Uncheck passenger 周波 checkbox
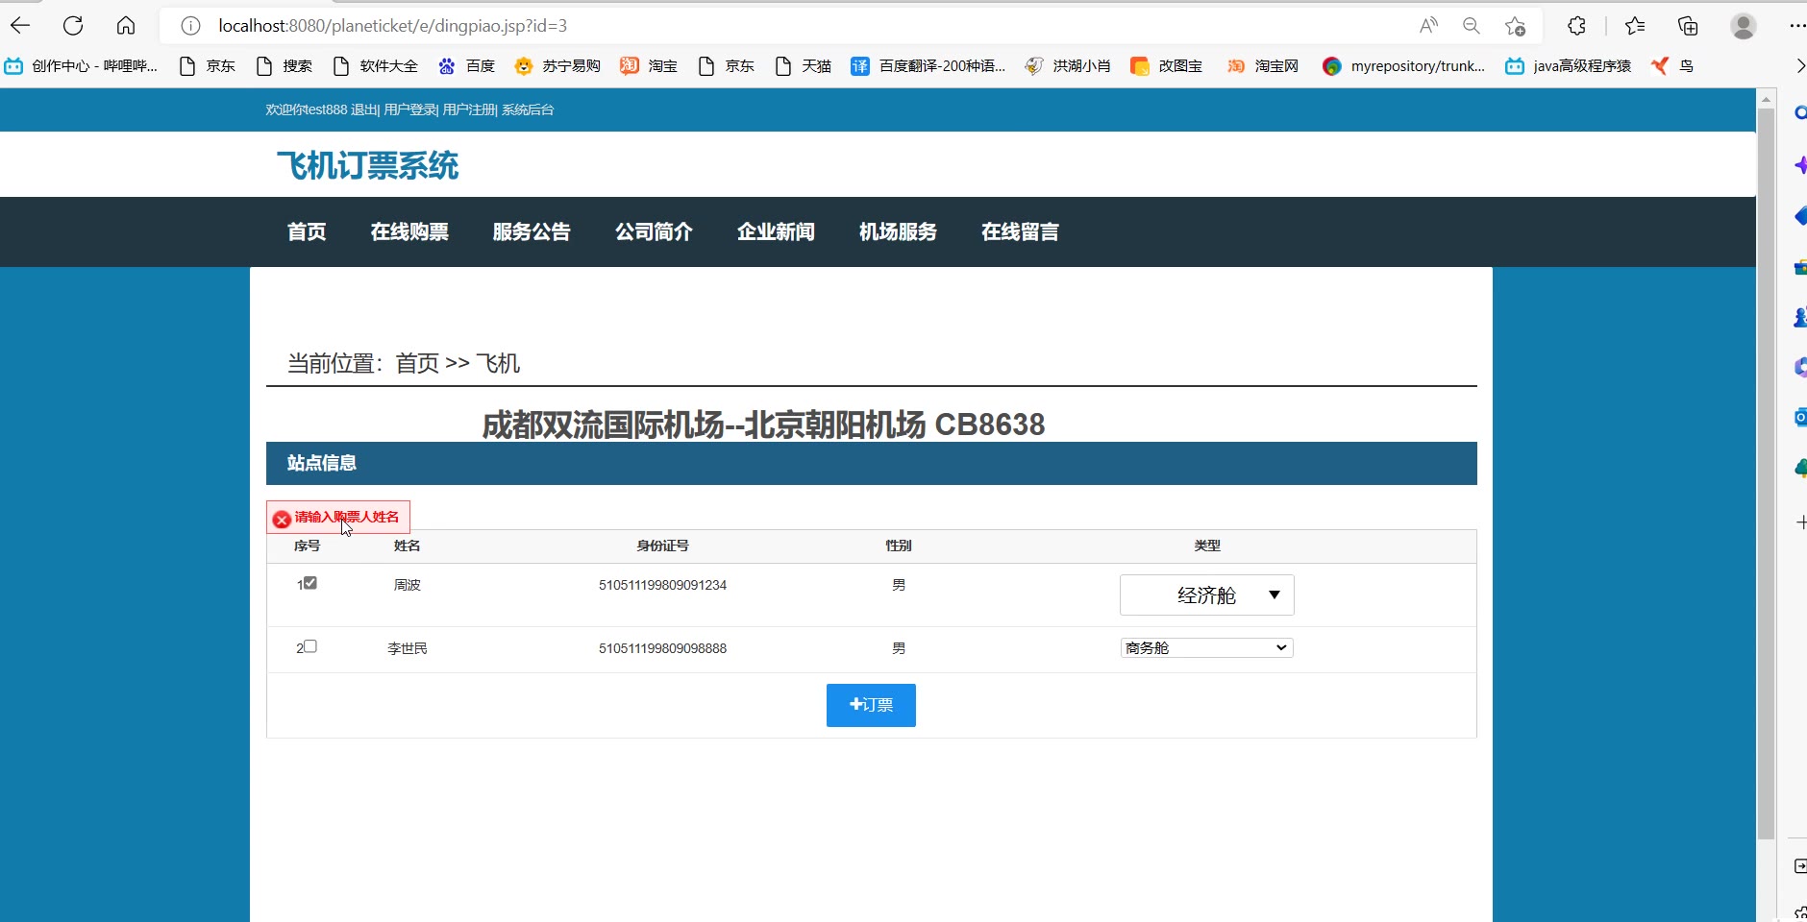 [x=310, y=583]
